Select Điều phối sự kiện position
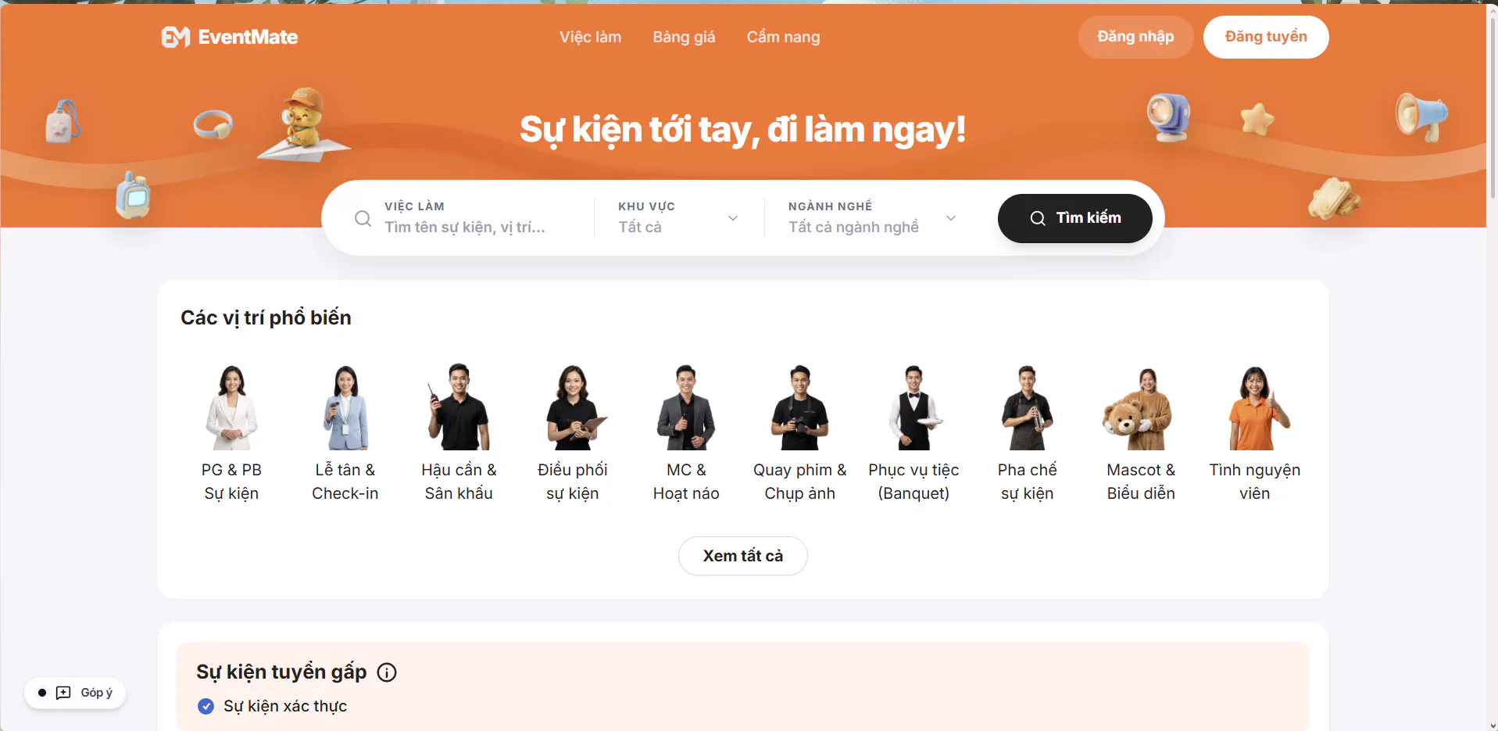The height and width of the screenshot is (731, 1498). (x=572, y=434)
